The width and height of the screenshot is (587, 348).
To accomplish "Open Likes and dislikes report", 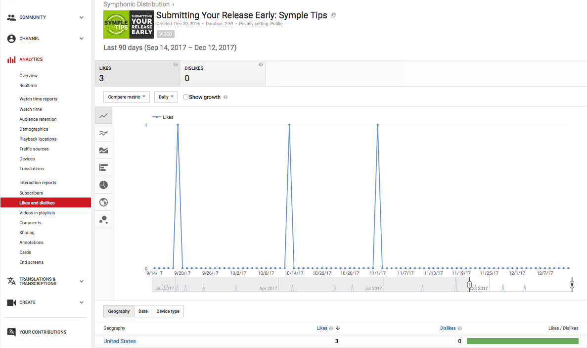I will point(45,202).
